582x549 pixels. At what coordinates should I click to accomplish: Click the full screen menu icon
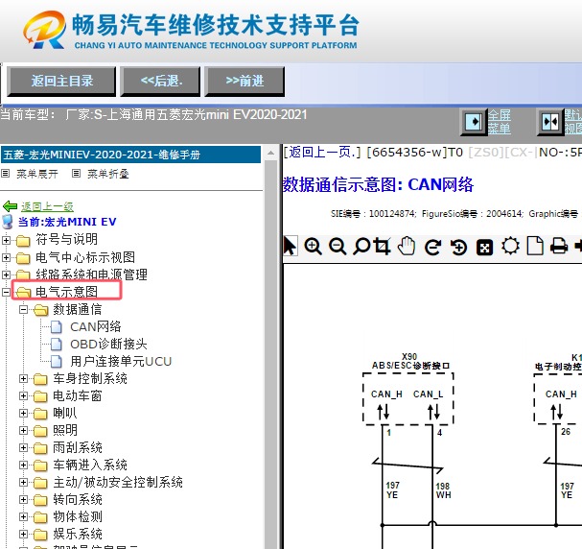click(474, 122)
